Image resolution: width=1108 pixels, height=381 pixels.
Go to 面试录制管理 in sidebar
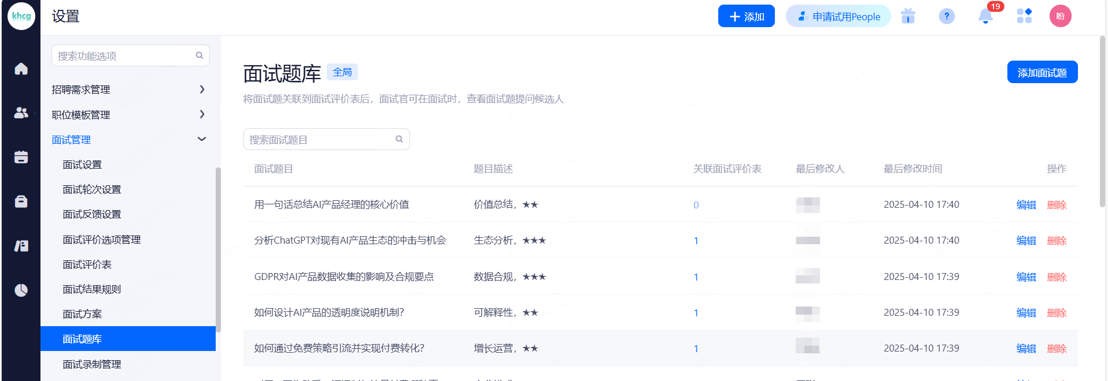pyautogui.click(x=92, y=364)
